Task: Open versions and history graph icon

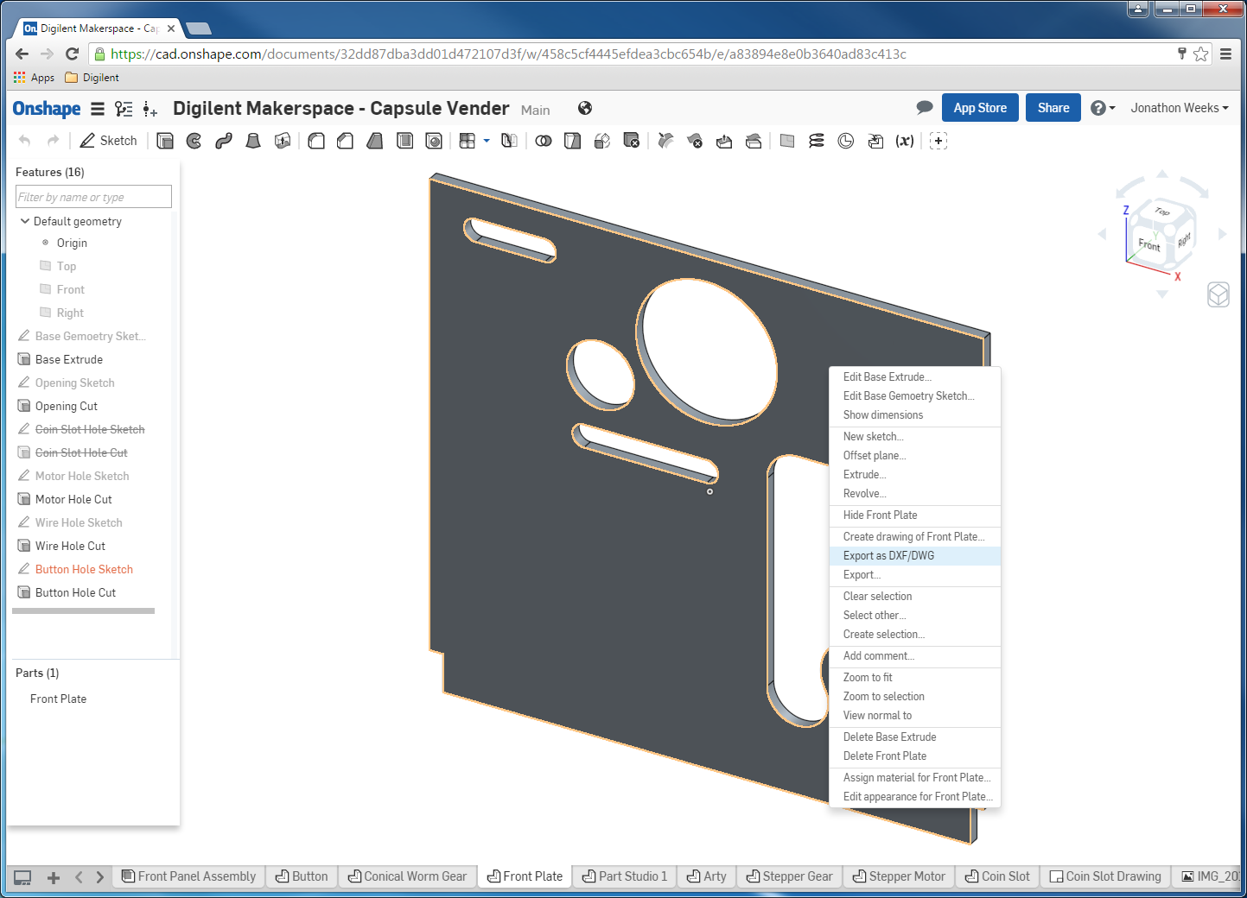Action: (124, 109)
